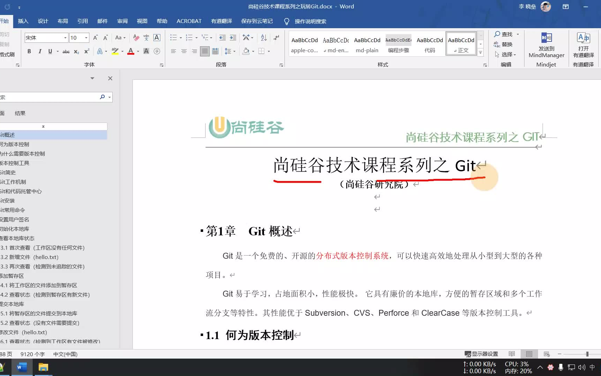Viewport: 601px width, 376px height.
Task: Click 显示器设置 in status bar
Action: [x=481, y=354]
